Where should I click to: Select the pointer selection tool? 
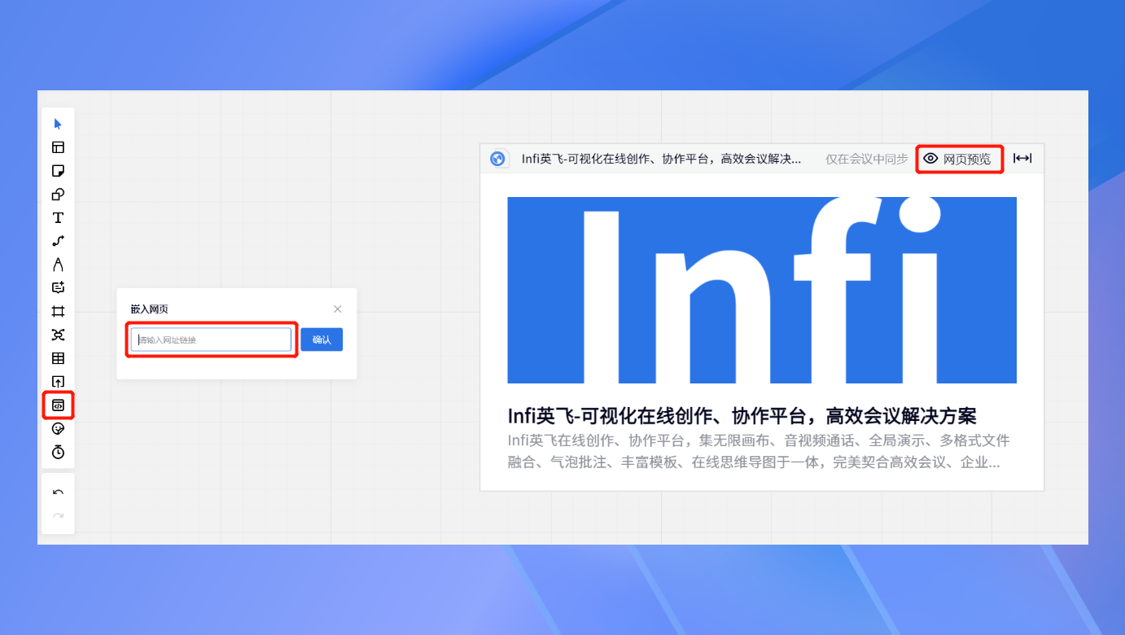58,124
